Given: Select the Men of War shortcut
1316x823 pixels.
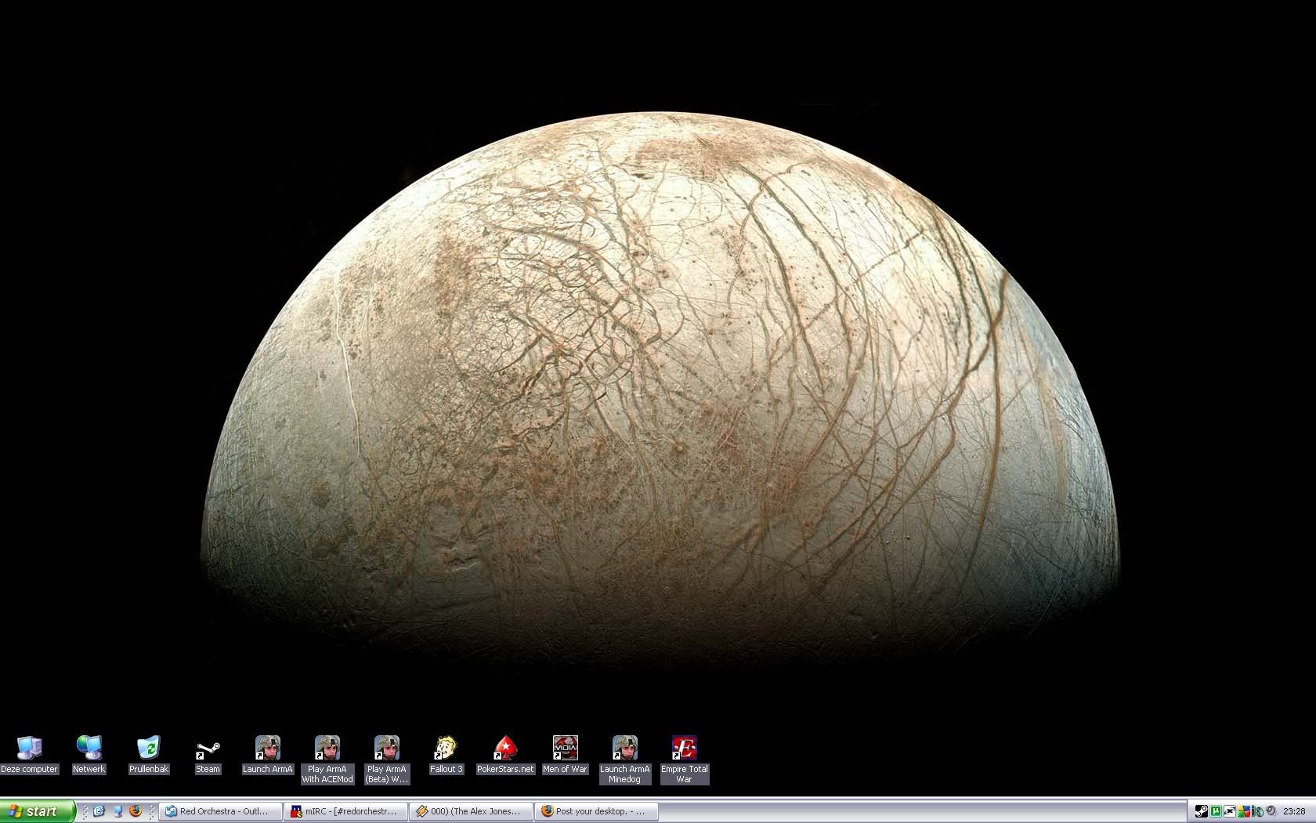Looking at the screenshot, I should click(x=565, y=749).
